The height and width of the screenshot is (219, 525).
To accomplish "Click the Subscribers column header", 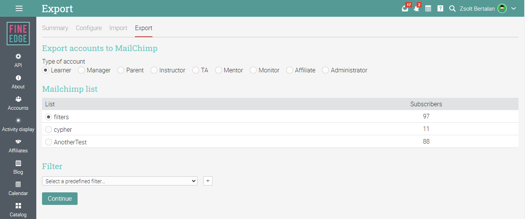I will [x=426, y=104].
